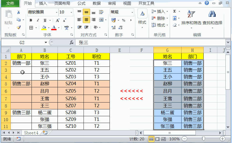Apply the yellow fill color bucket
The width and height of the screenshot is (232, 143).
click(44, 28)
